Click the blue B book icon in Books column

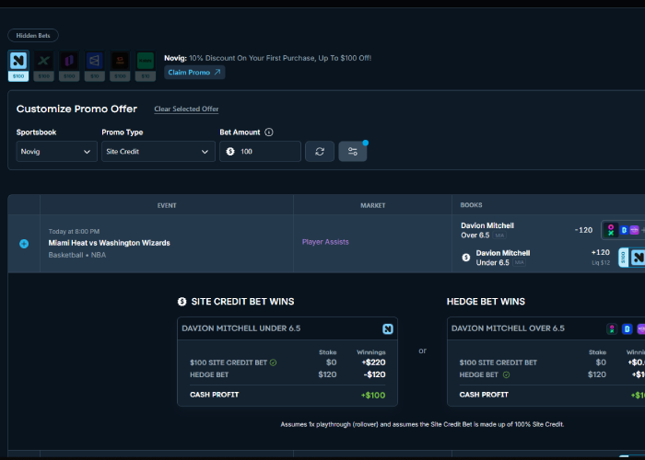point(624,230)
